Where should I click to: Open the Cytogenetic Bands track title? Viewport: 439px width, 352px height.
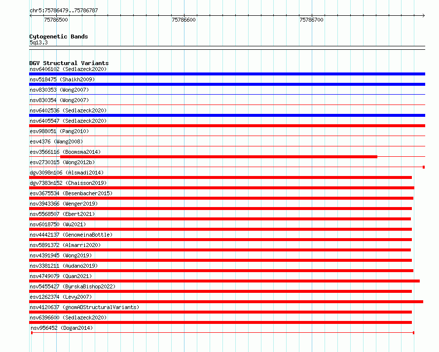59,36
